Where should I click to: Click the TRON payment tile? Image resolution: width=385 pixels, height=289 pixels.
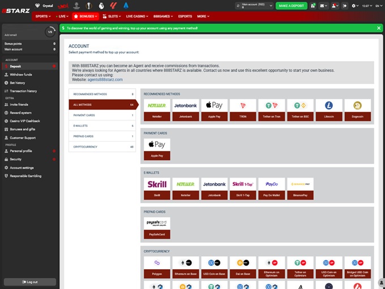coord(241,106)
